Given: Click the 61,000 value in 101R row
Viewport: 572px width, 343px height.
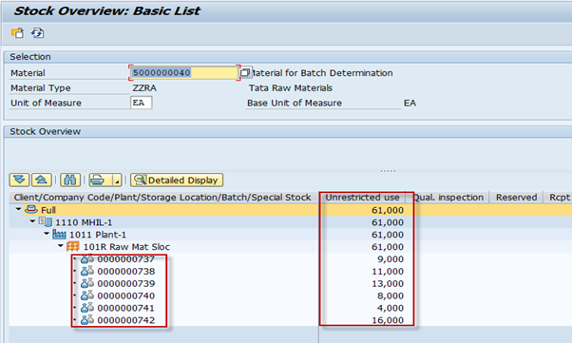Looking at the screenshot, I should tap(388, 247).
